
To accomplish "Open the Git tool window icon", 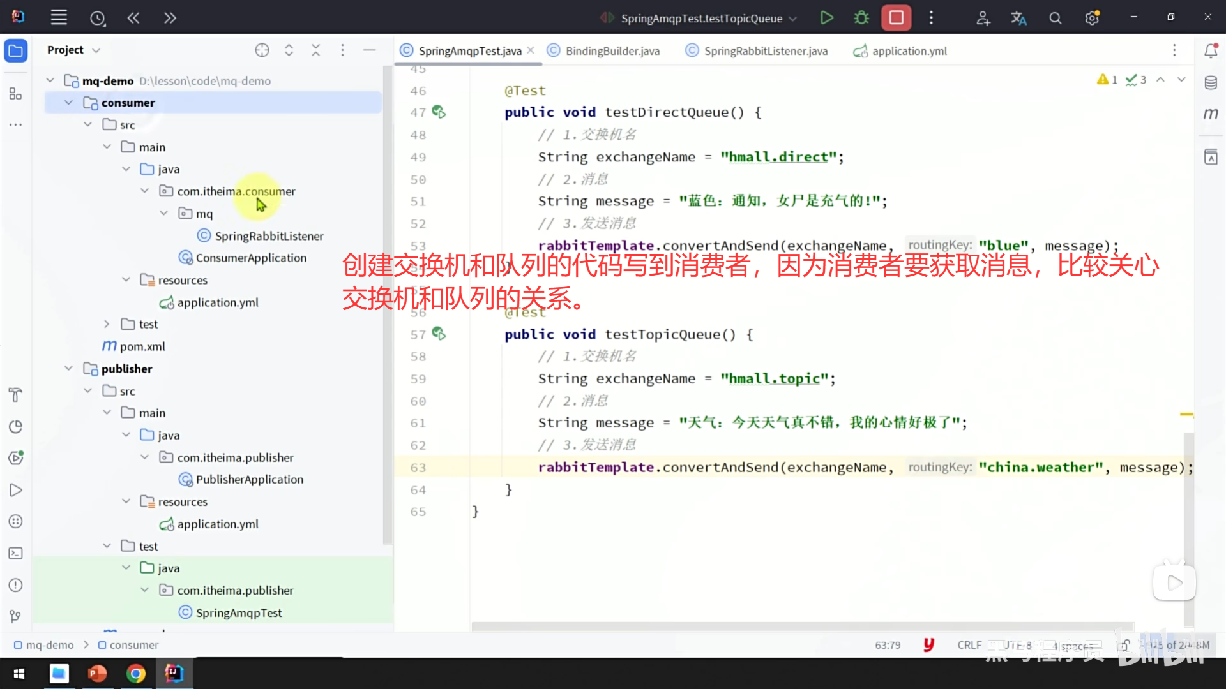I will (x=16, y=616).
